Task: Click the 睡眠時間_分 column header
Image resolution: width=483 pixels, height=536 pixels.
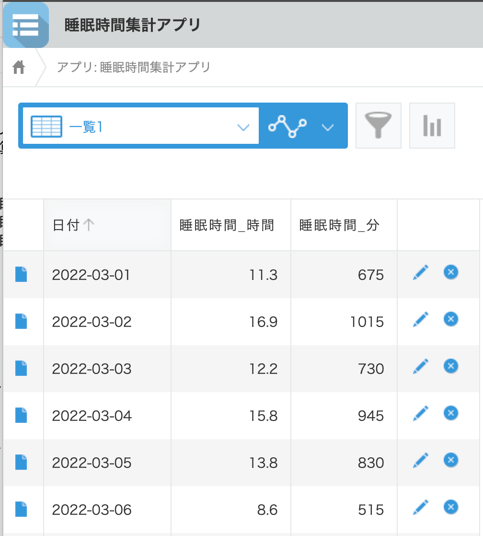Action: point(339,225)
